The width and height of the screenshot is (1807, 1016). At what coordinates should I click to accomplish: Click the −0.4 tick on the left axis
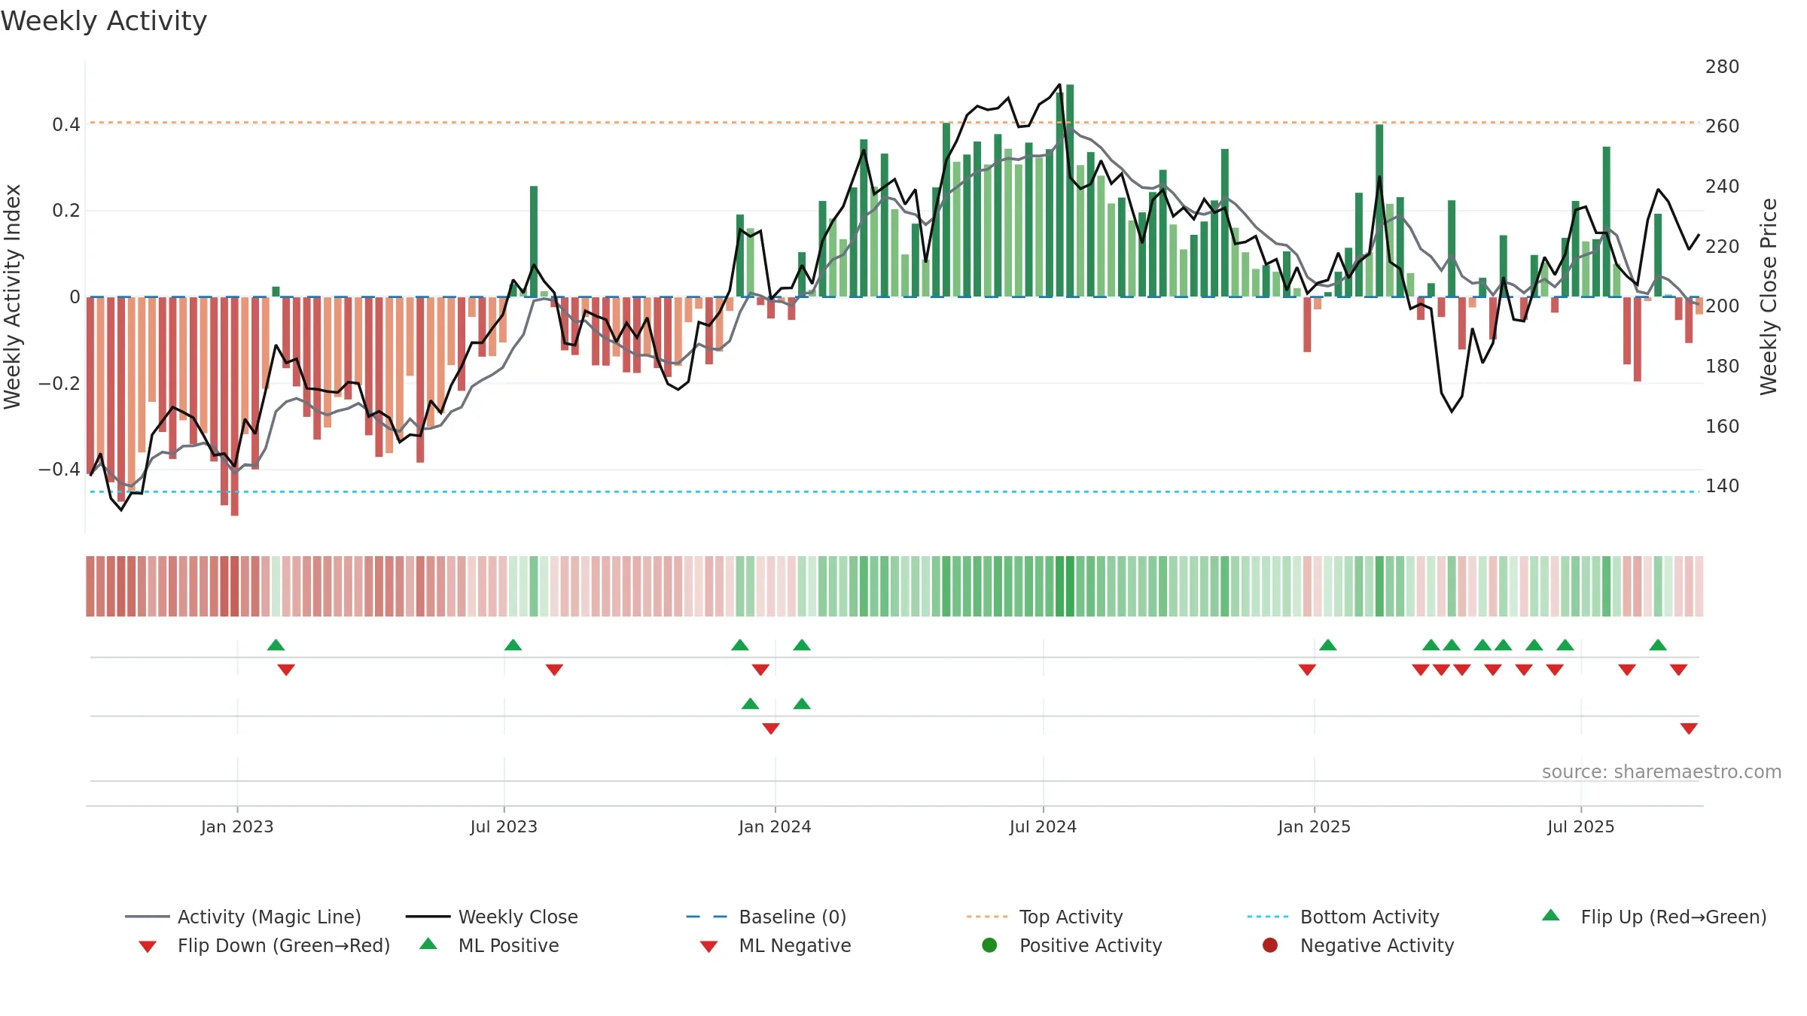(59, 469)
